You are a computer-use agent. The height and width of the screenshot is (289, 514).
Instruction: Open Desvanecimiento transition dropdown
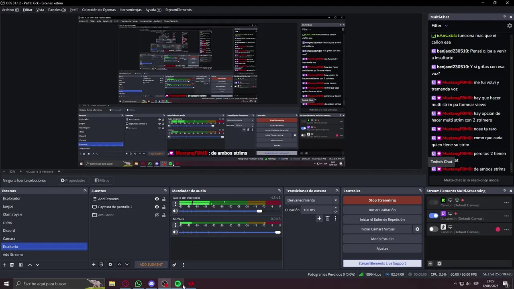pyautogui.click(x=312, y=200)
